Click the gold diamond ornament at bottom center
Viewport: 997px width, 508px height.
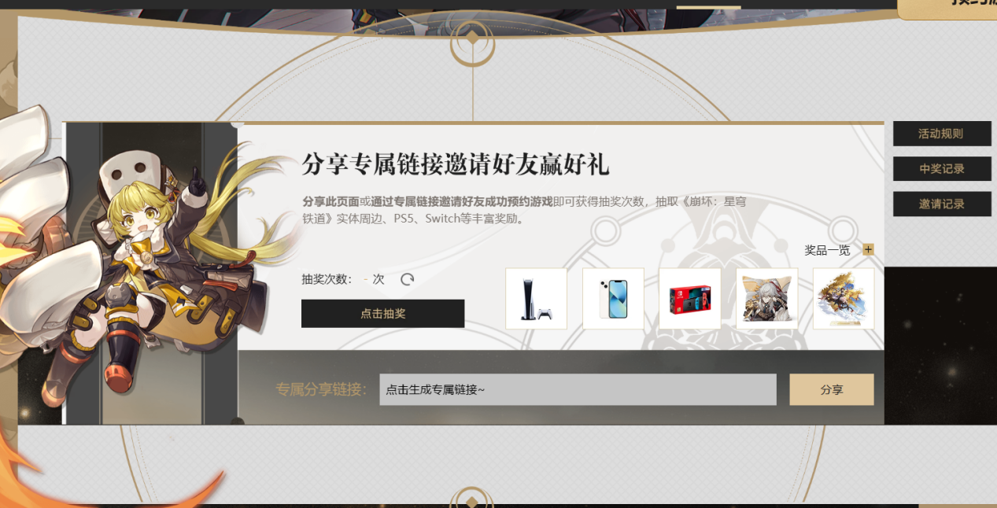coord(471,499)
